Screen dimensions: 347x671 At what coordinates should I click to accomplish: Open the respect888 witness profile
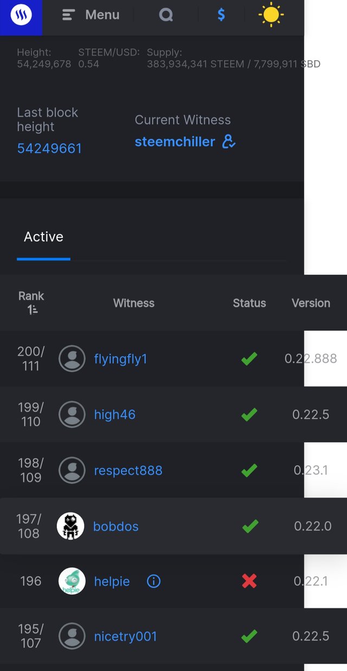(x=128, y=470)
